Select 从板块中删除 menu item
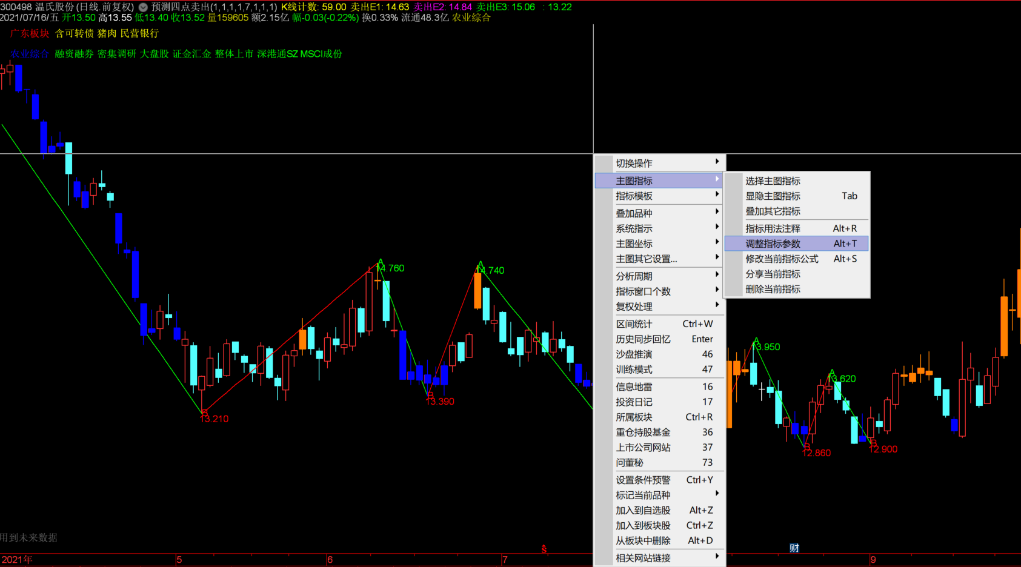This screenshot has width=1021, height=567. coord(660,540)
